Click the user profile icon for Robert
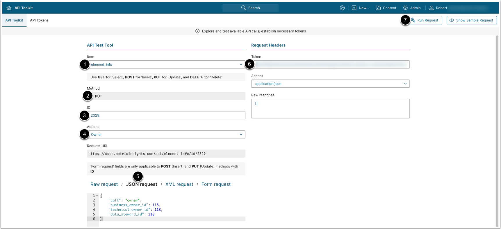The image size is (501, 229). click(432, 8)
